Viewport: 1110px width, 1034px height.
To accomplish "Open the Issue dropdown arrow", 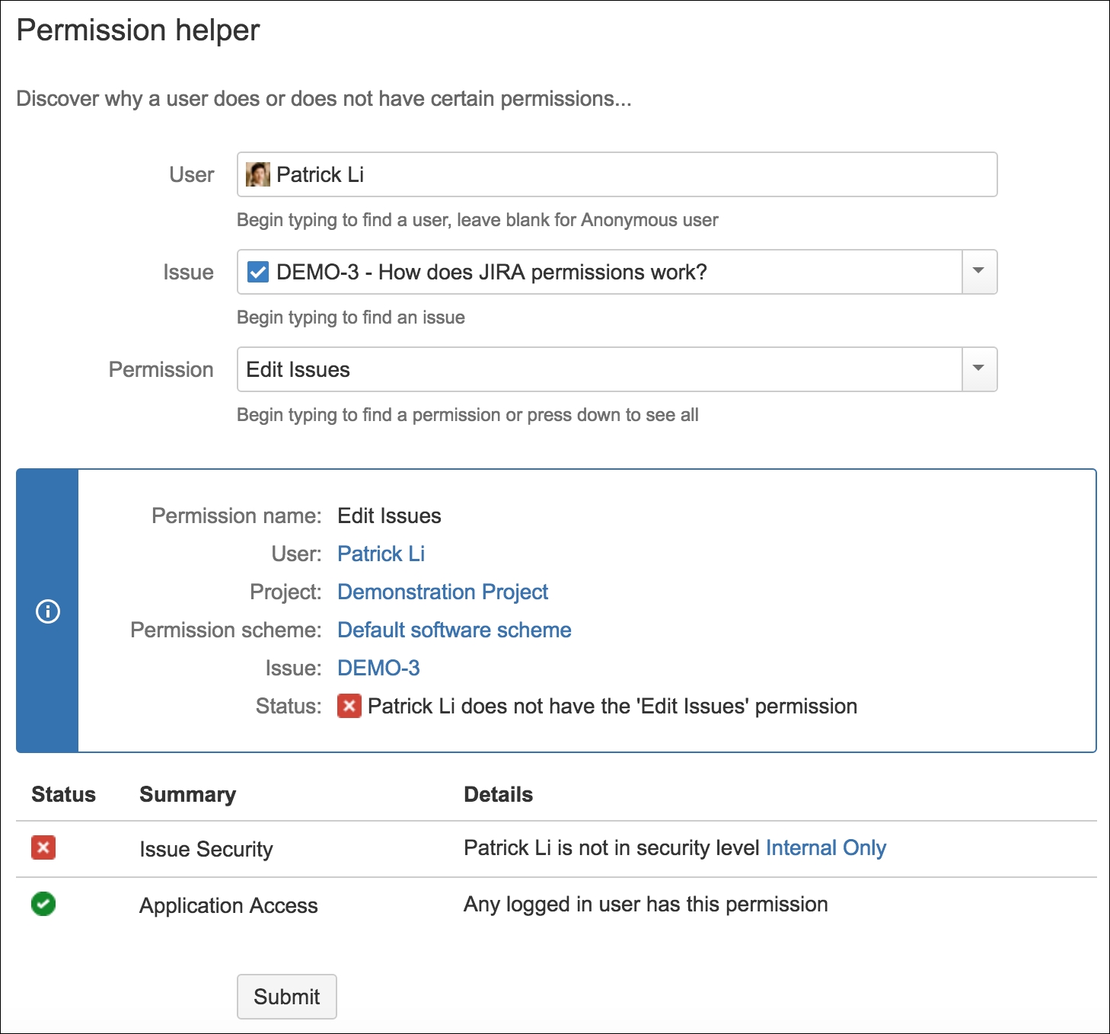I will [979, 272].
